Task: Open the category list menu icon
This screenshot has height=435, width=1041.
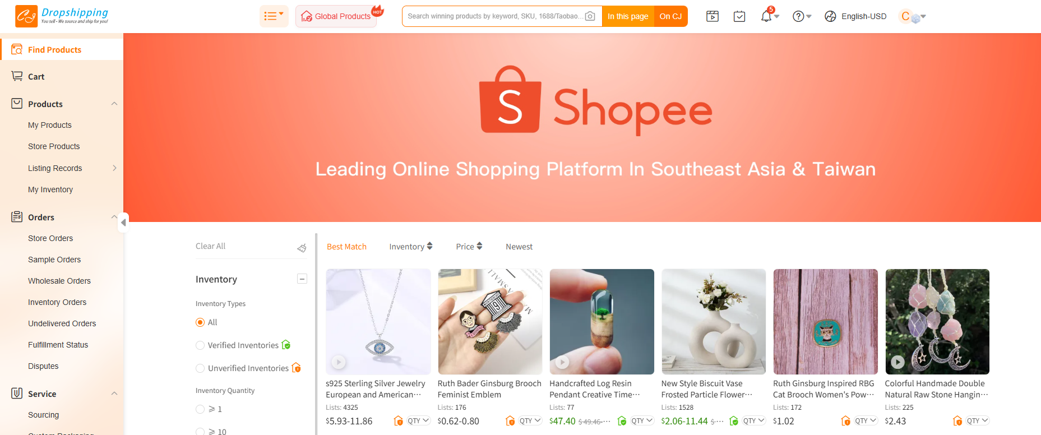Action: 274,16
